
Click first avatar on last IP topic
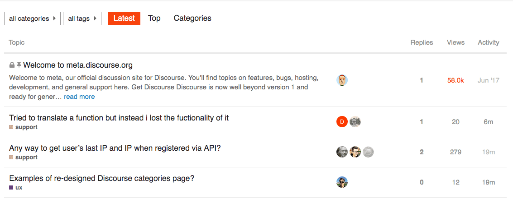[342, 152]
